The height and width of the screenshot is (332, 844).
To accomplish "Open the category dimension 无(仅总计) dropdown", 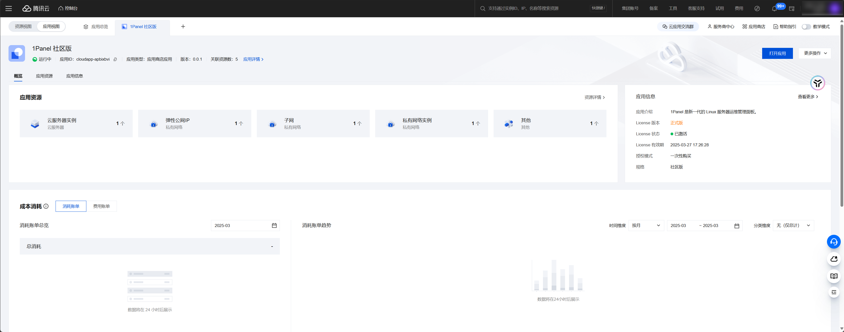I will pyautogui.click(x=793, y=226).
